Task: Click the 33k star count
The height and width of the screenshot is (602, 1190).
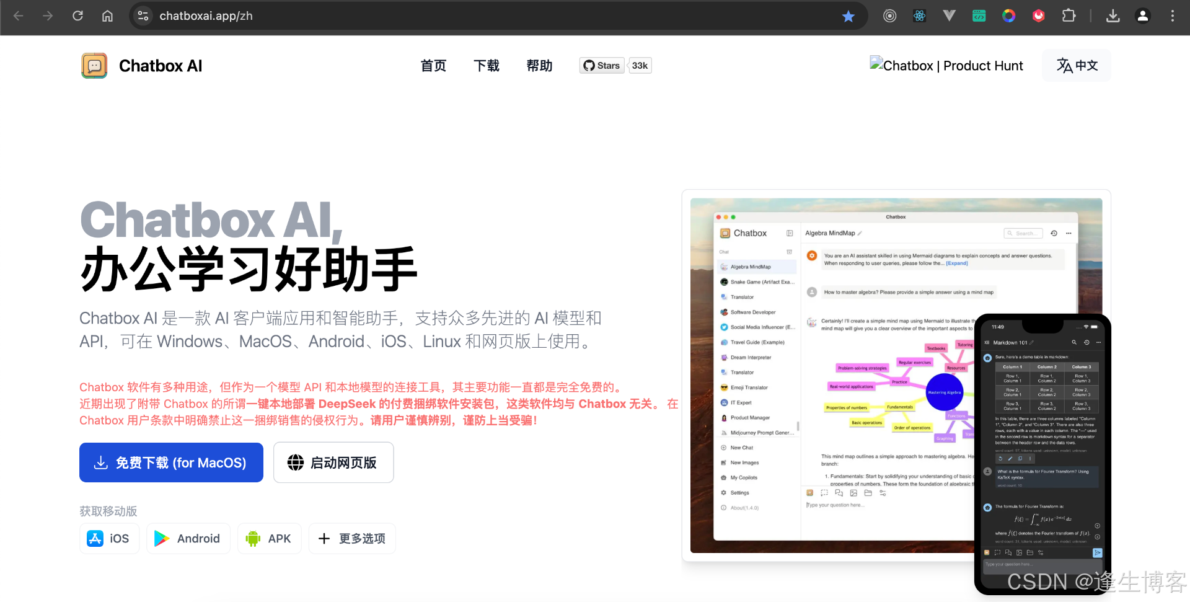Action: tap(640, 66)
